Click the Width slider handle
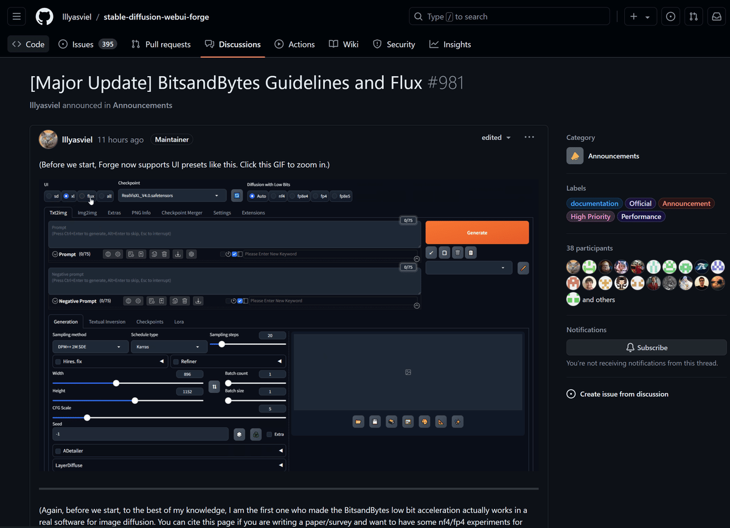Screen dimensions: 730x528 coord(116,383)
